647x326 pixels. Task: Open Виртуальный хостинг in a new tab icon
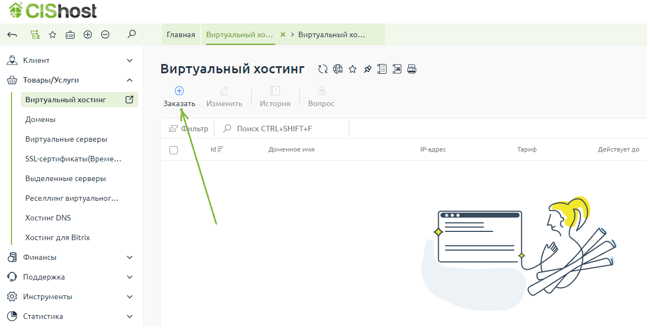point(129,100)
